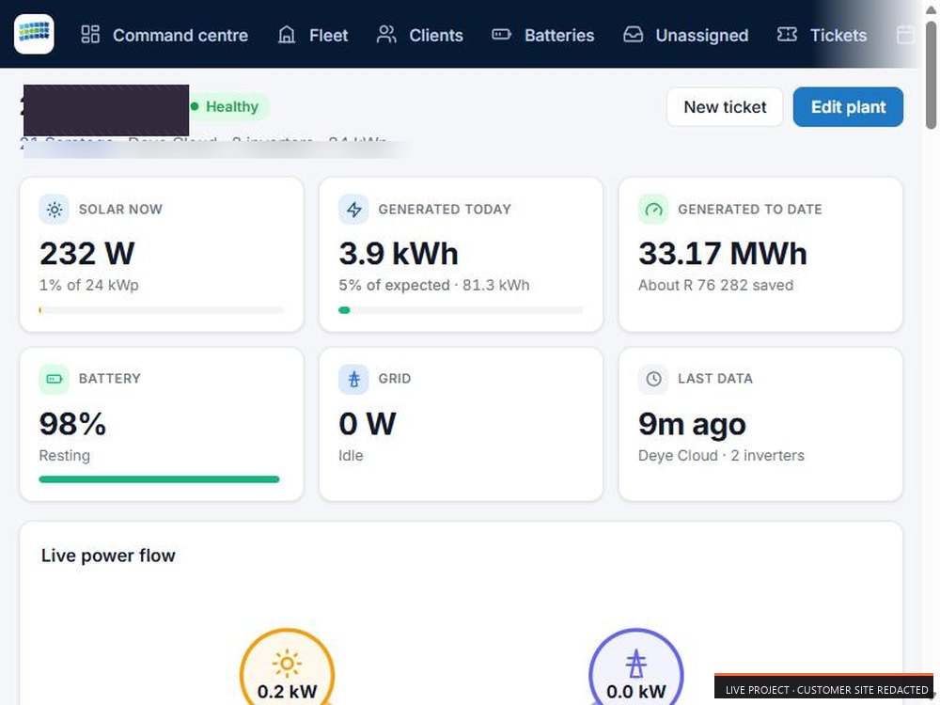
Task: Go to the Fleet page
Action: [313, 35]
